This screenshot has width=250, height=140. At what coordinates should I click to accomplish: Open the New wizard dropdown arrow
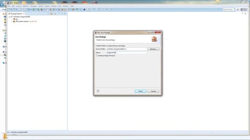coord(11,9)
